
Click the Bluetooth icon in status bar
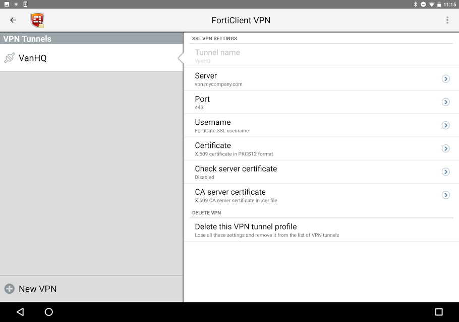click(x=415, y=5)
